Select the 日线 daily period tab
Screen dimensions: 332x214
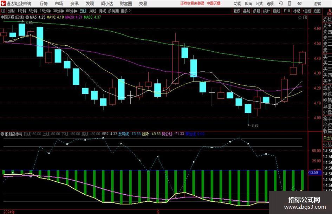tap(83, 11)
